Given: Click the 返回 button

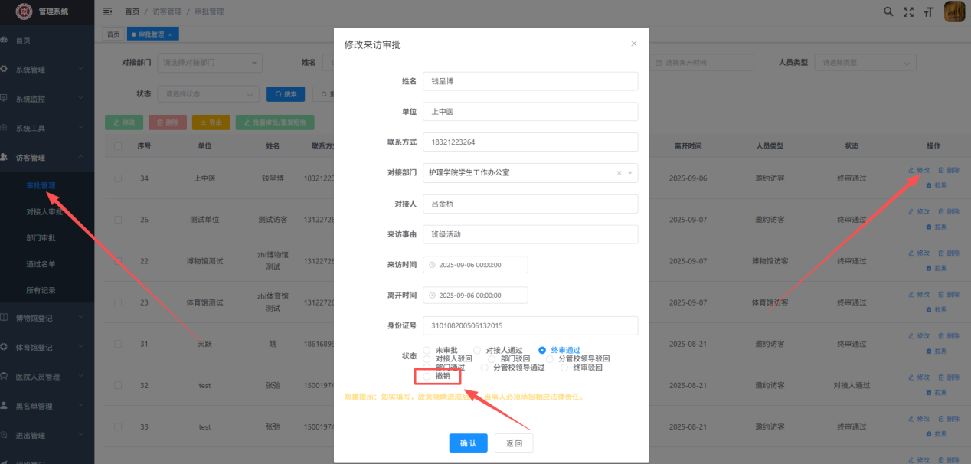Looking at the screenshot, I should 514,443.
